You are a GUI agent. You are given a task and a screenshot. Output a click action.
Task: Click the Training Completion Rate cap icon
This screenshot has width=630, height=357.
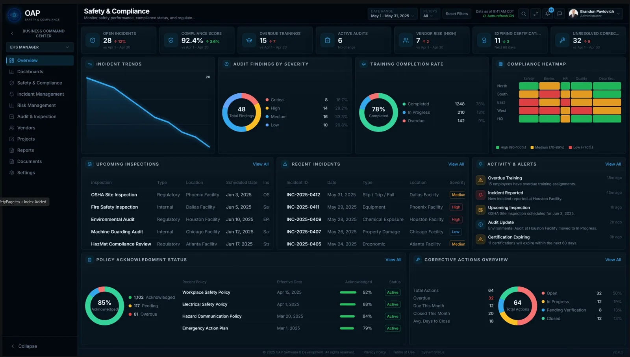(364, 64)
